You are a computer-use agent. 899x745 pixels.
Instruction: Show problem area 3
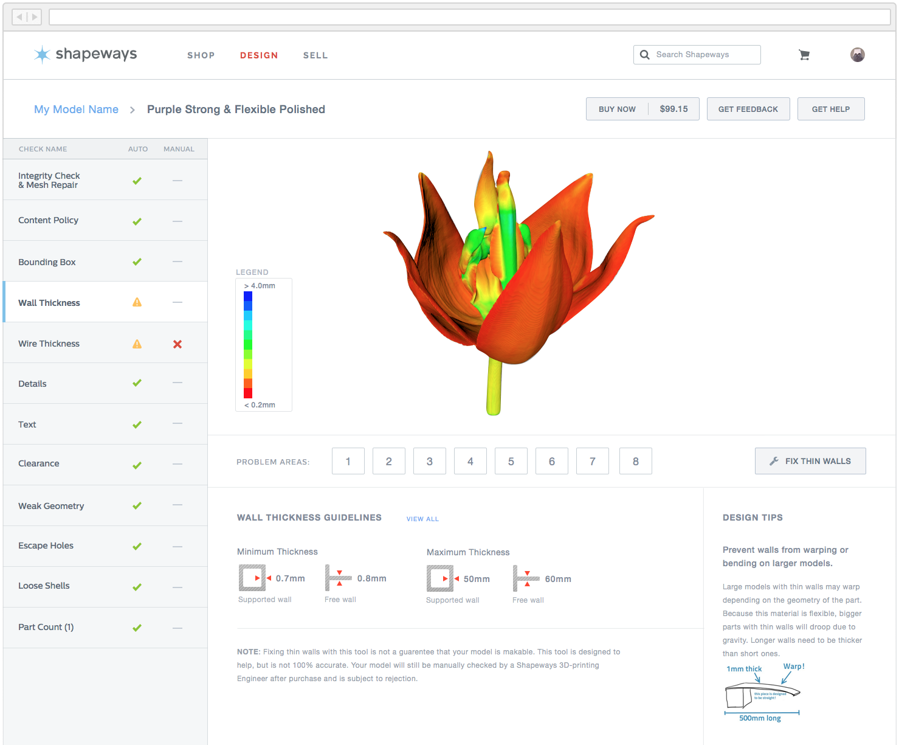[x=430, y=461]
